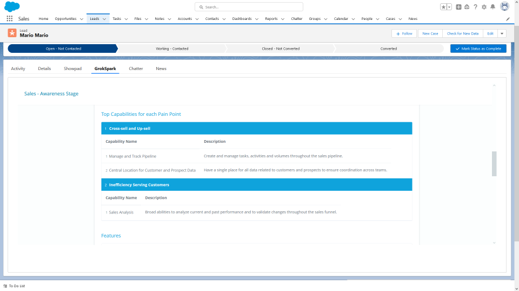The width and height of the screenshot is (519, 291).
Task: Click the panel scroll-down arrow
Action: click(494, 243)
